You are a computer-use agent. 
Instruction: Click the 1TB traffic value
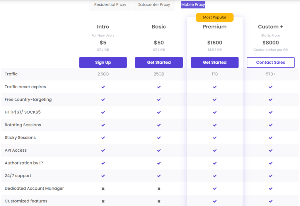215,74
